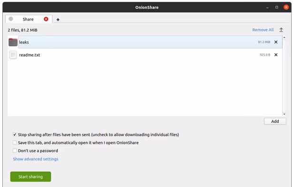This screenshot has height=187, width=294.
Task: Click the leaks folder icon
Action: pos(13,42)
